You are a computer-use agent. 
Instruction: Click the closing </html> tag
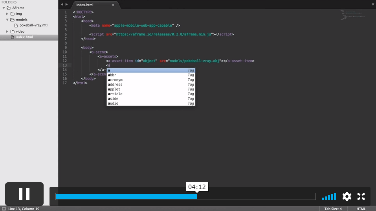[x=80, y=83]
